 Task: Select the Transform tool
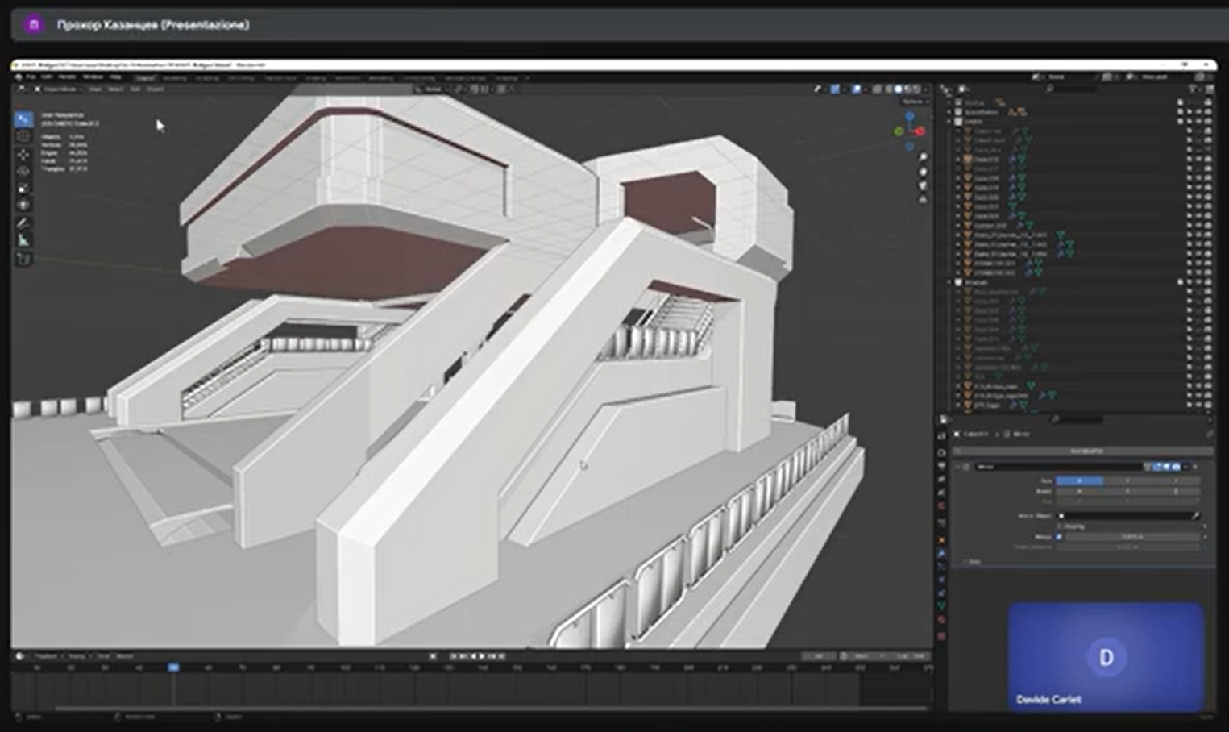click(x=23, y=205)
